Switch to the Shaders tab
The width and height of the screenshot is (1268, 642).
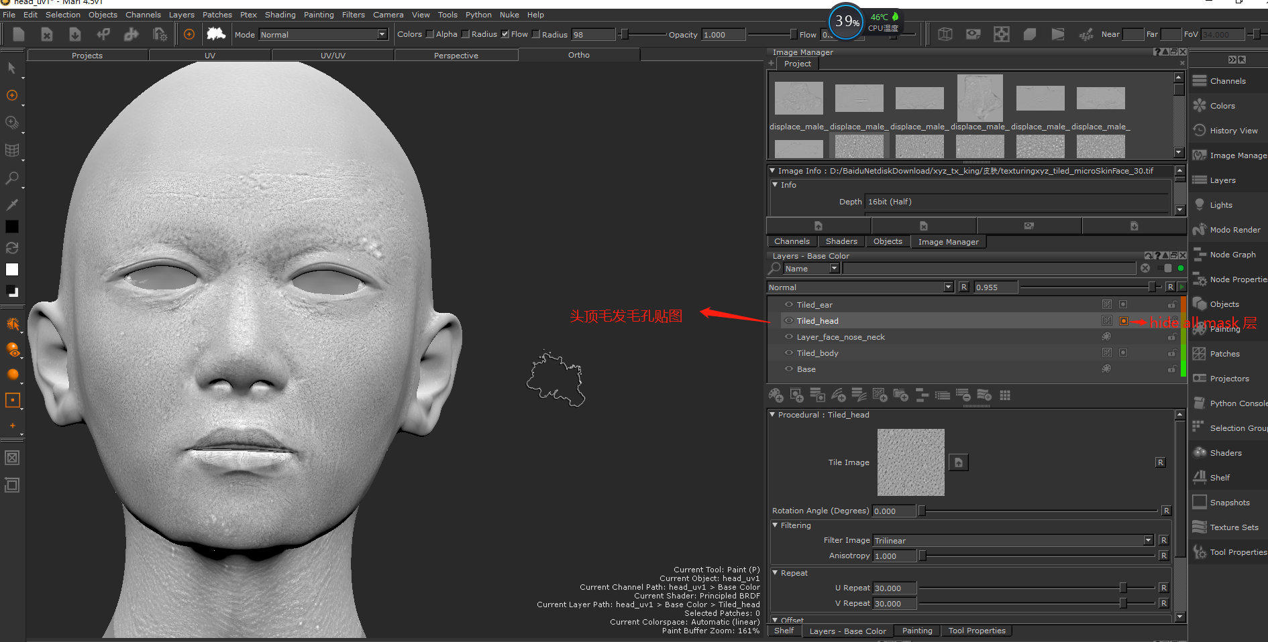click(x=841, y=241)
